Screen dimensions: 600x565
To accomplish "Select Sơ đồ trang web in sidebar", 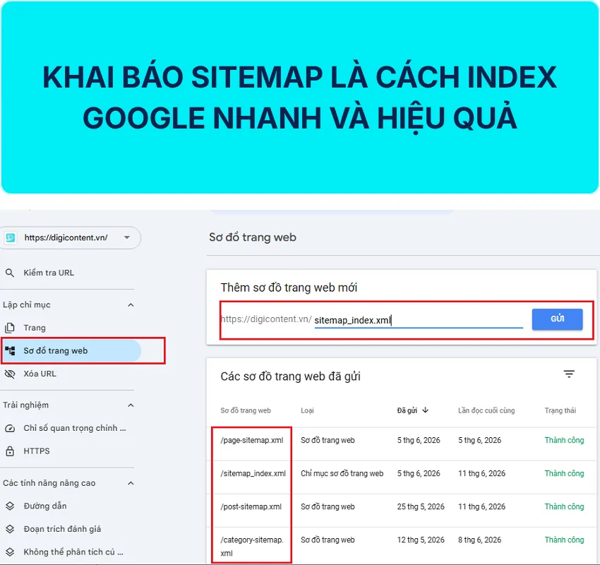I will click(71, 350).
